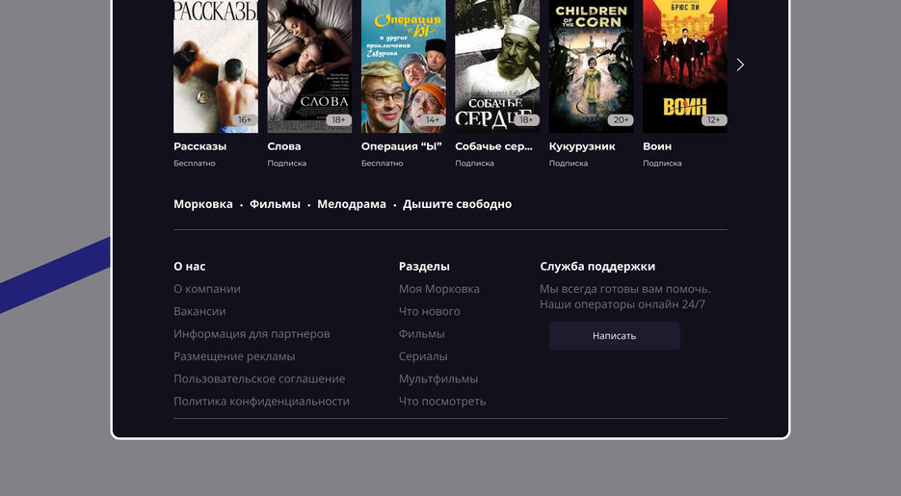Open Что посмотреть footer link
901x496 pixels.
tap(442, 402)
